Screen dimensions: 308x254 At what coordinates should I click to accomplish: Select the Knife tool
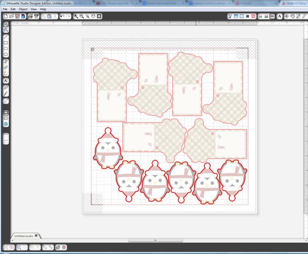coord(6,94)
